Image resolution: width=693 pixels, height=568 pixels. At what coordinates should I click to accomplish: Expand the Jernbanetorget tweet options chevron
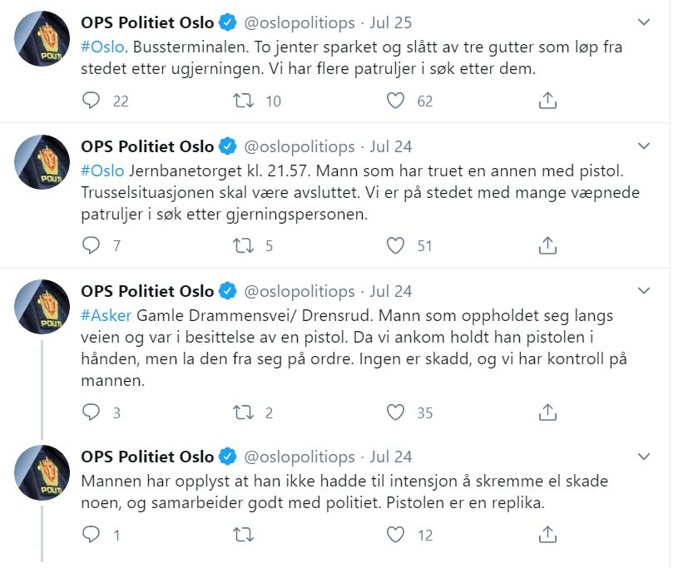pyautogui.click(x=643, y=146)
